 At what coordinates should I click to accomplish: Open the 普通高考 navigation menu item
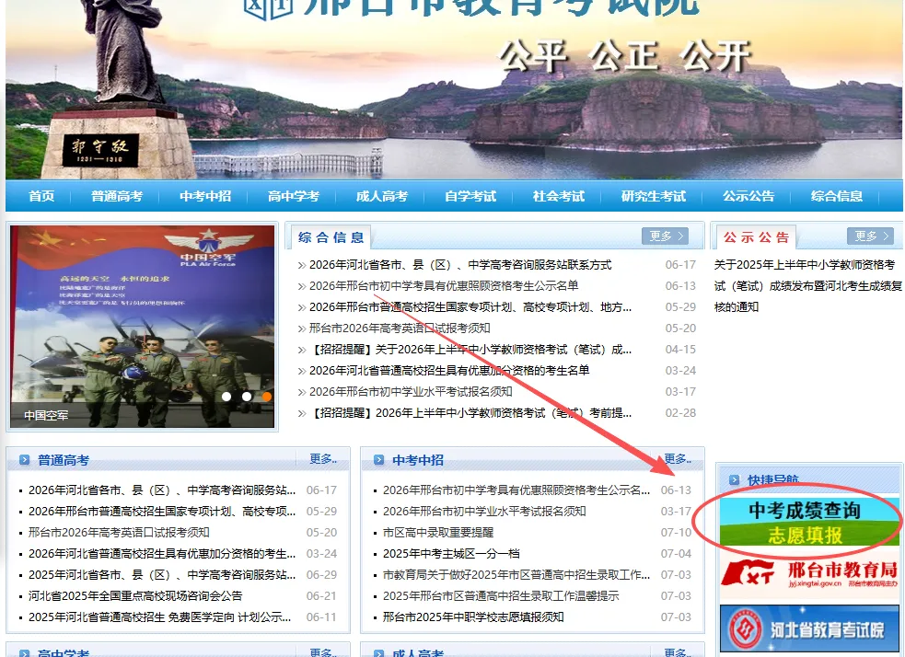pyautogui.click(x=117, y=196)
